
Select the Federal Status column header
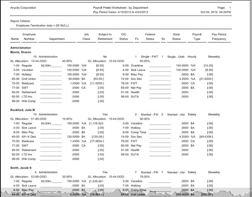tap(150, 37)
